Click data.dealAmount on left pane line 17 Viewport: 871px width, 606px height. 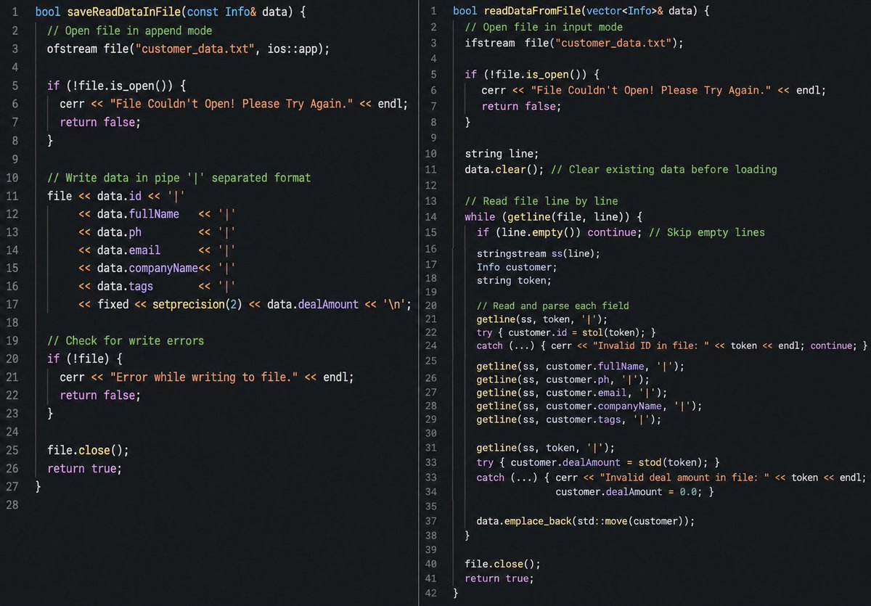(313, 304)
